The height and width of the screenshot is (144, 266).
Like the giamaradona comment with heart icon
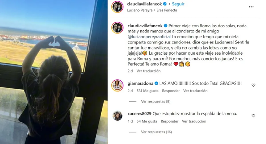pyautogui.click(x=254, y=85)
